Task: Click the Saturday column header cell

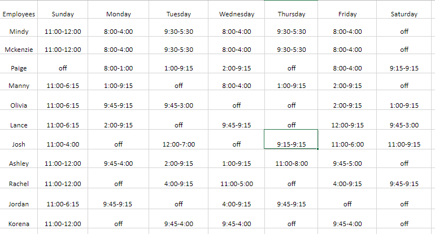Action: pyautogui.click(x=404, y=10)
